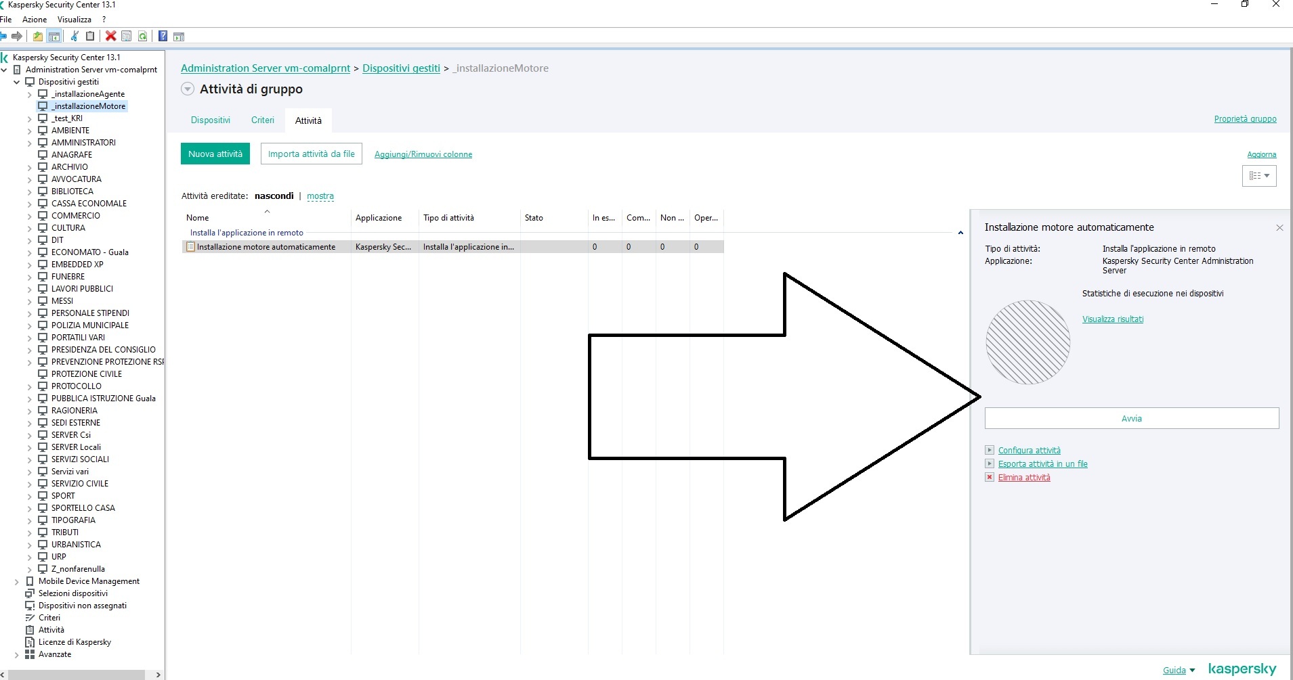Collapse the Administration Server vm-comalprnt node

point(4,70)
